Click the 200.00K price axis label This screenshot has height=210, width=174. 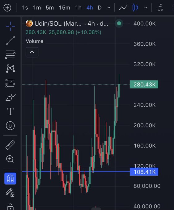(x=145, y=125)
